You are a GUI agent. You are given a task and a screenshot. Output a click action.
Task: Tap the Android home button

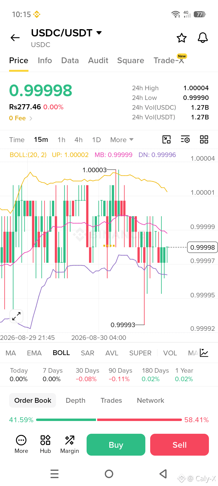[109, 474]
